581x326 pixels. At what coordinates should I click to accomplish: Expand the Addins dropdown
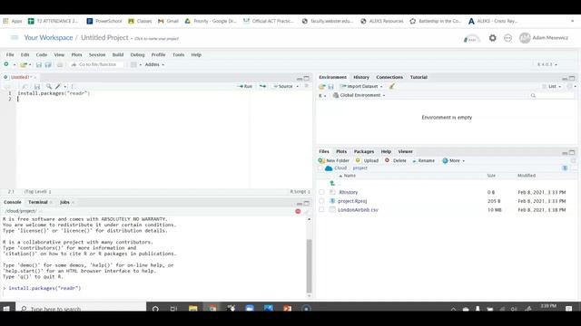(154, 64)
